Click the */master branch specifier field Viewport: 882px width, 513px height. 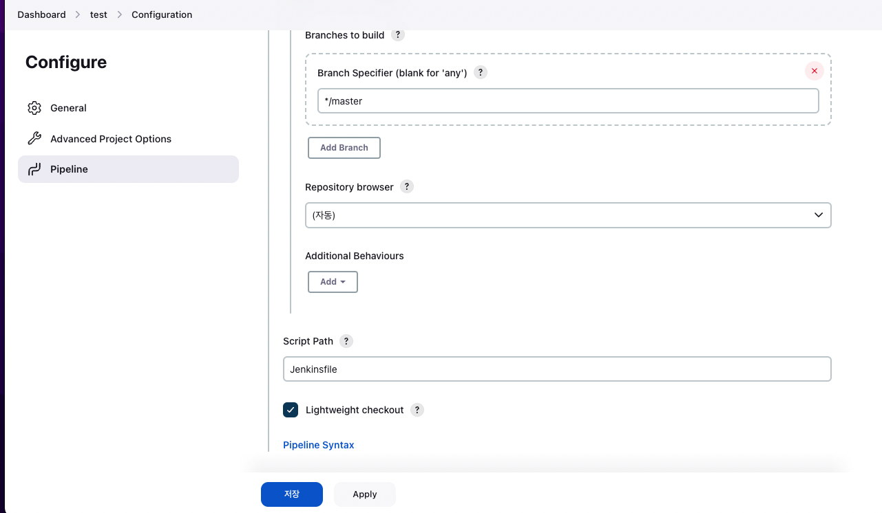tap(568, 101)
